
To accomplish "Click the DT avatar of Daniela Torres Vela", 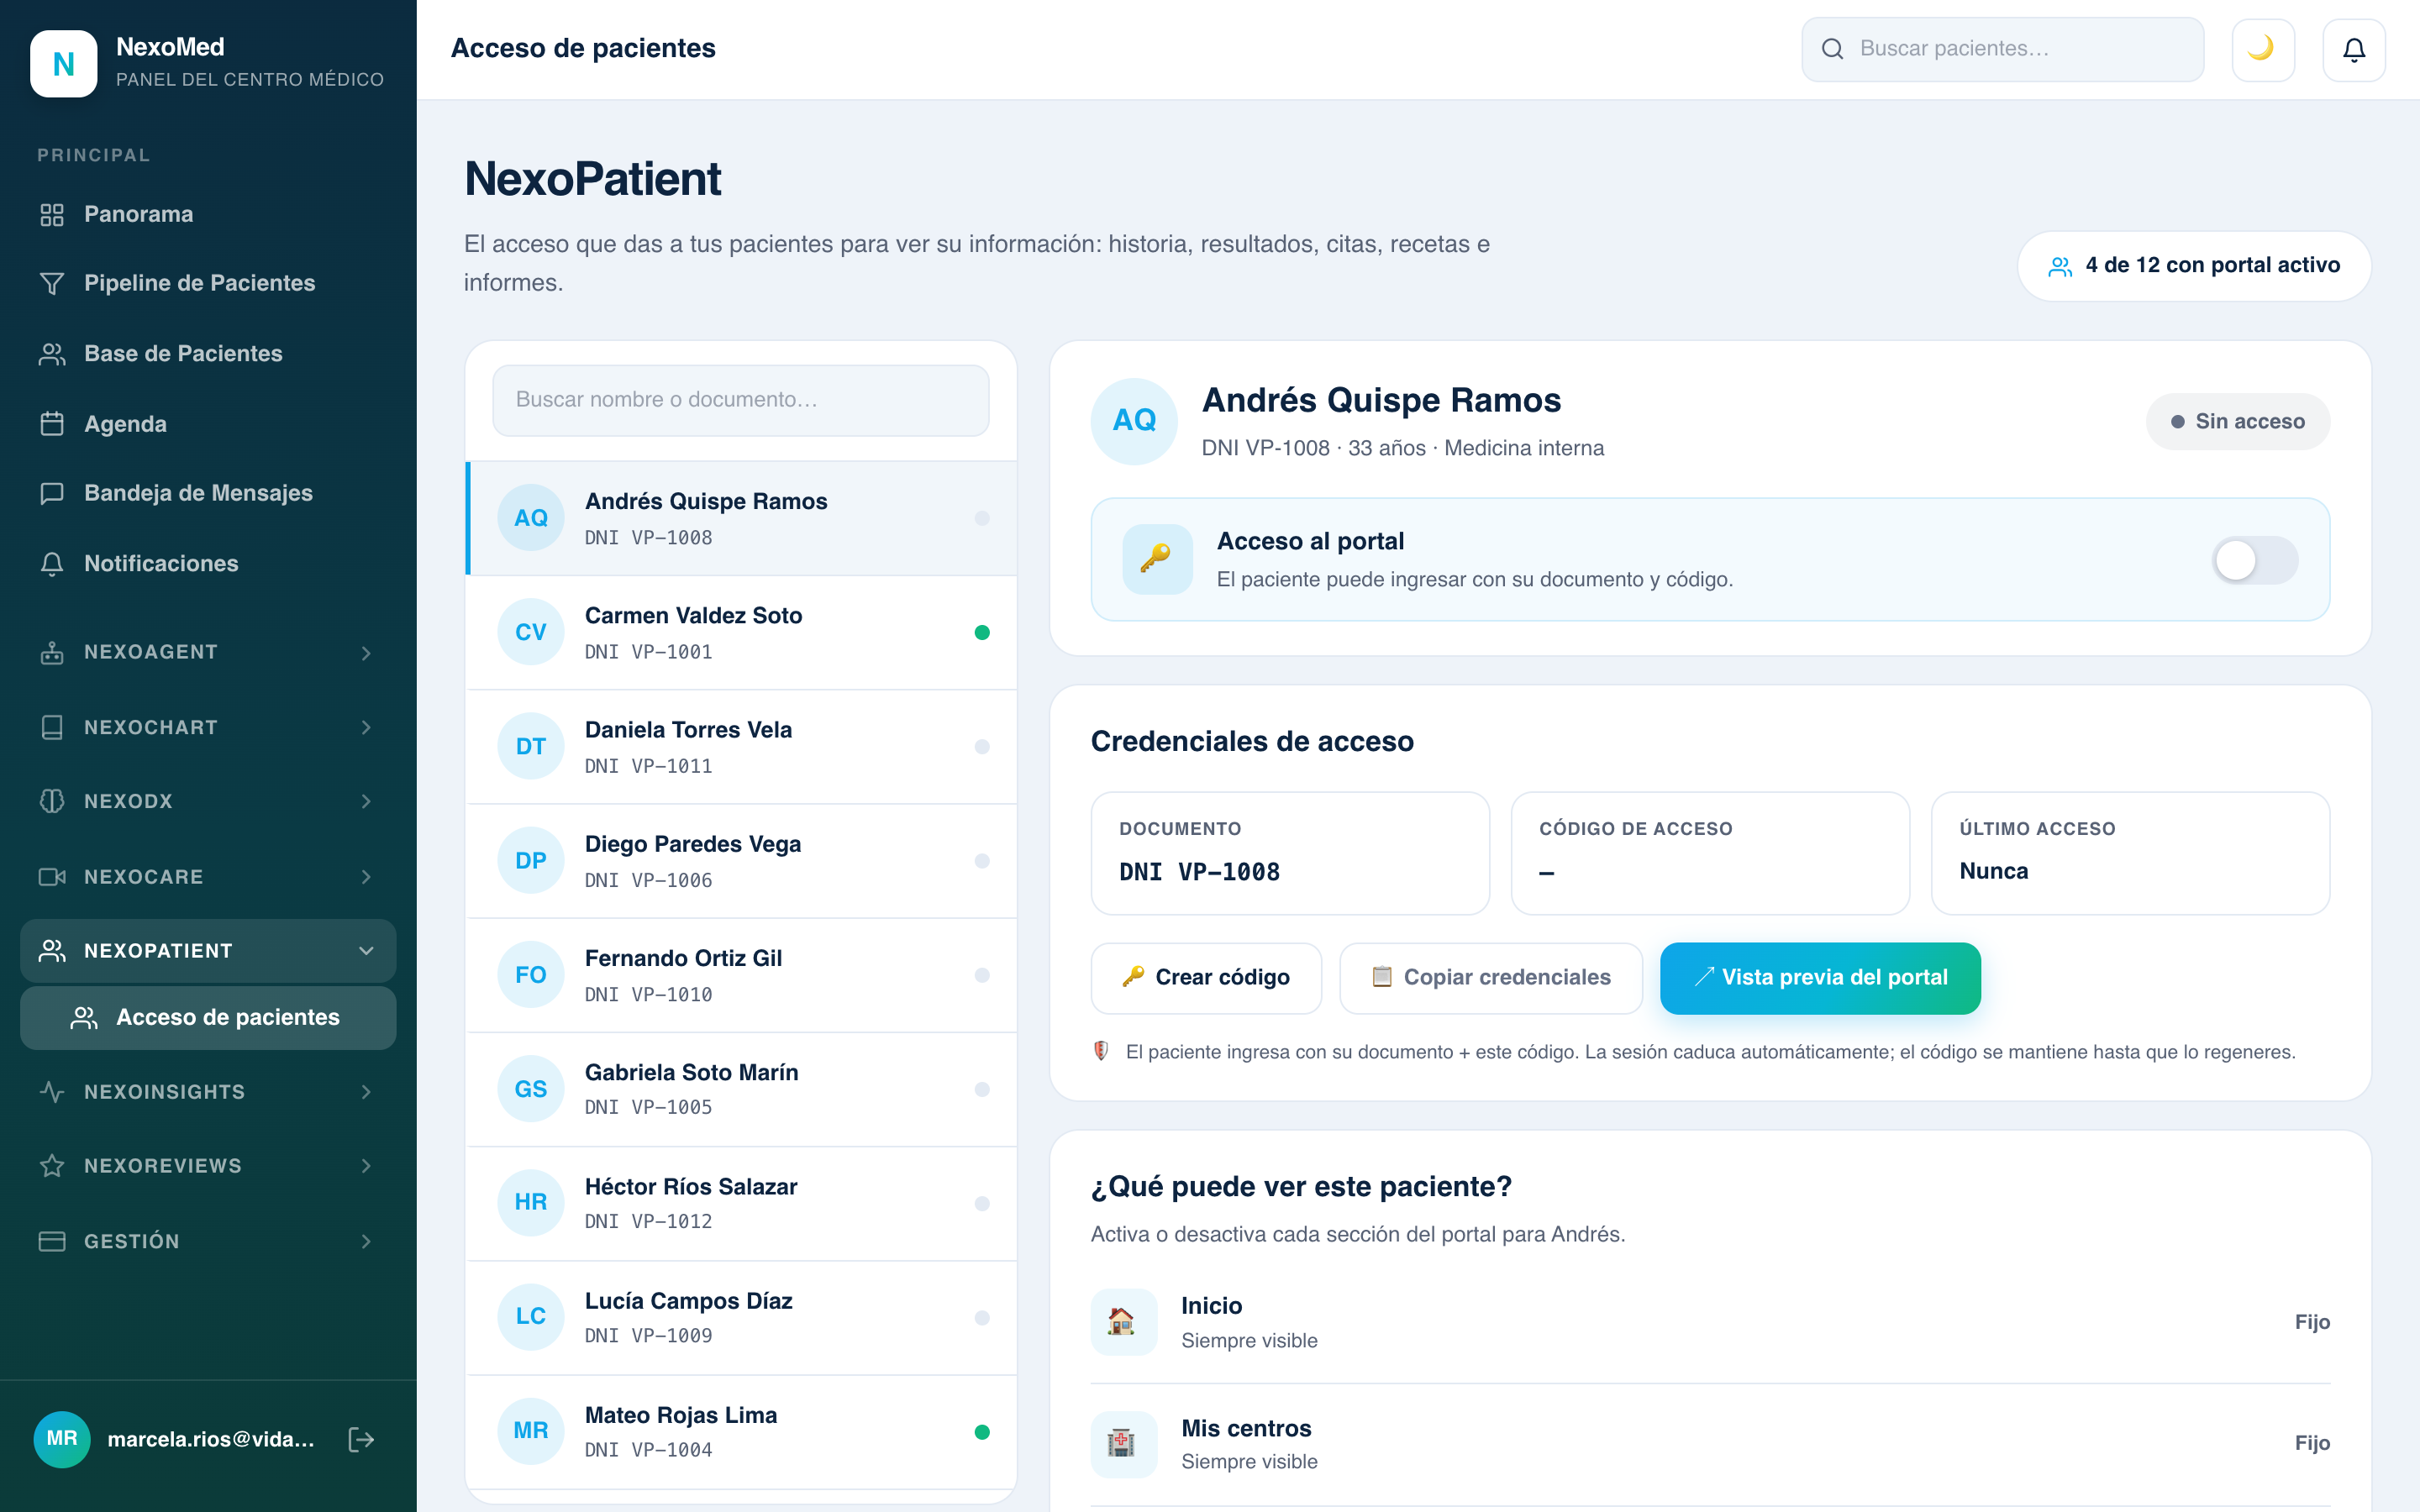I will (x=531, y=746).
